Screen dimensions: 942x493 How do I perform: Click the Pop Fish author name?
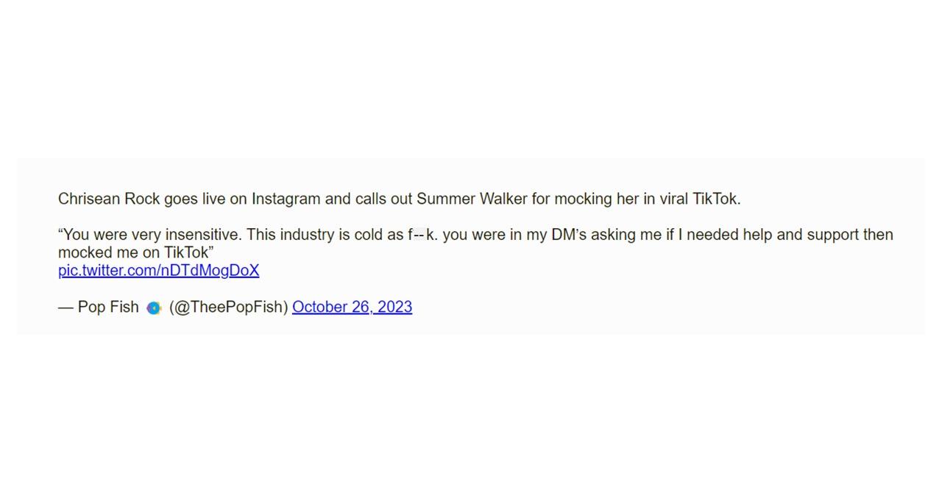[x=108, y=308]
